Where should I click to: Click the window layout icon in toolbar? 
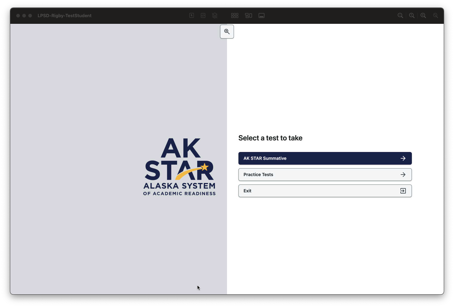tap(248, 15)
